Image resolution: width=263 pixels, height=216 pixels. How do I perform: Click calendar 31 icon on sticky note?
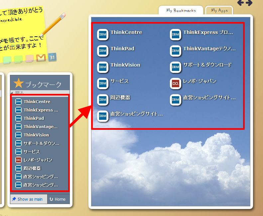click(x=52, y=57)
